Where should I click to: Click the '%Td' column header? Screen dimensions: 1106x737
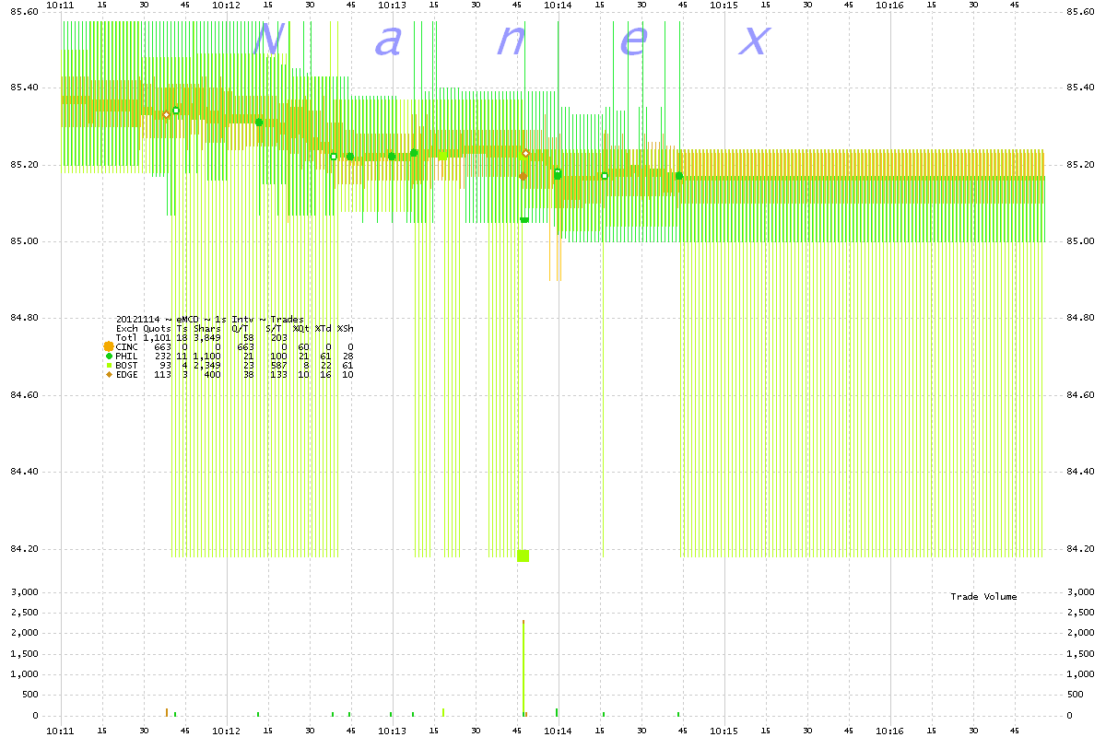click(324, 329)
